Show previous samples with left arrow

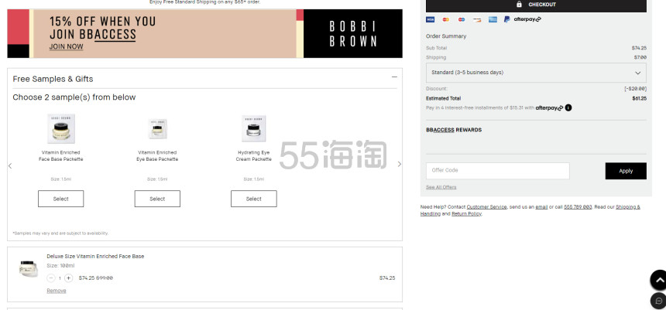(10, 165)
